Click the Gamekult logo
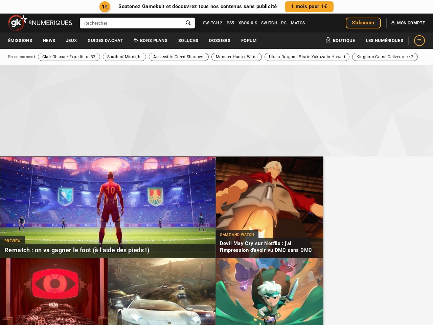Screen dimensions: 433x325 tap(18, 23)
